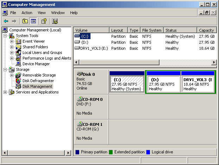The width and height of the screenshot is (219, 165).
Task: Sort by the Layout column header
Action: pos(119,30)
